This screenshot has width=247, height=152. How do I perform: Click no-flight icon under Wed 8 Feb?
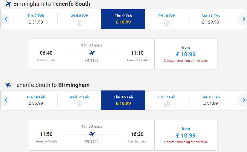80,23
